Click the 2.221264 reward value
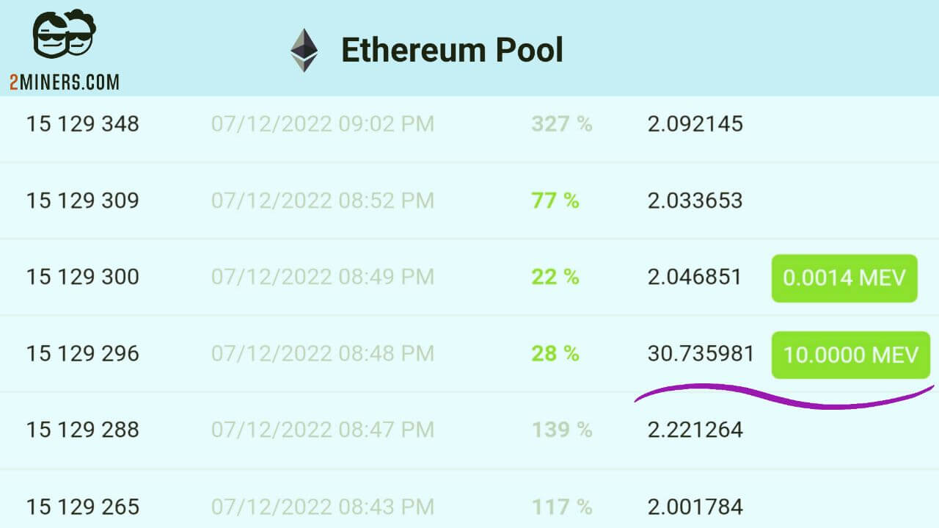The width and height of the screenshot is (939, 528). (x=695, y=430)
